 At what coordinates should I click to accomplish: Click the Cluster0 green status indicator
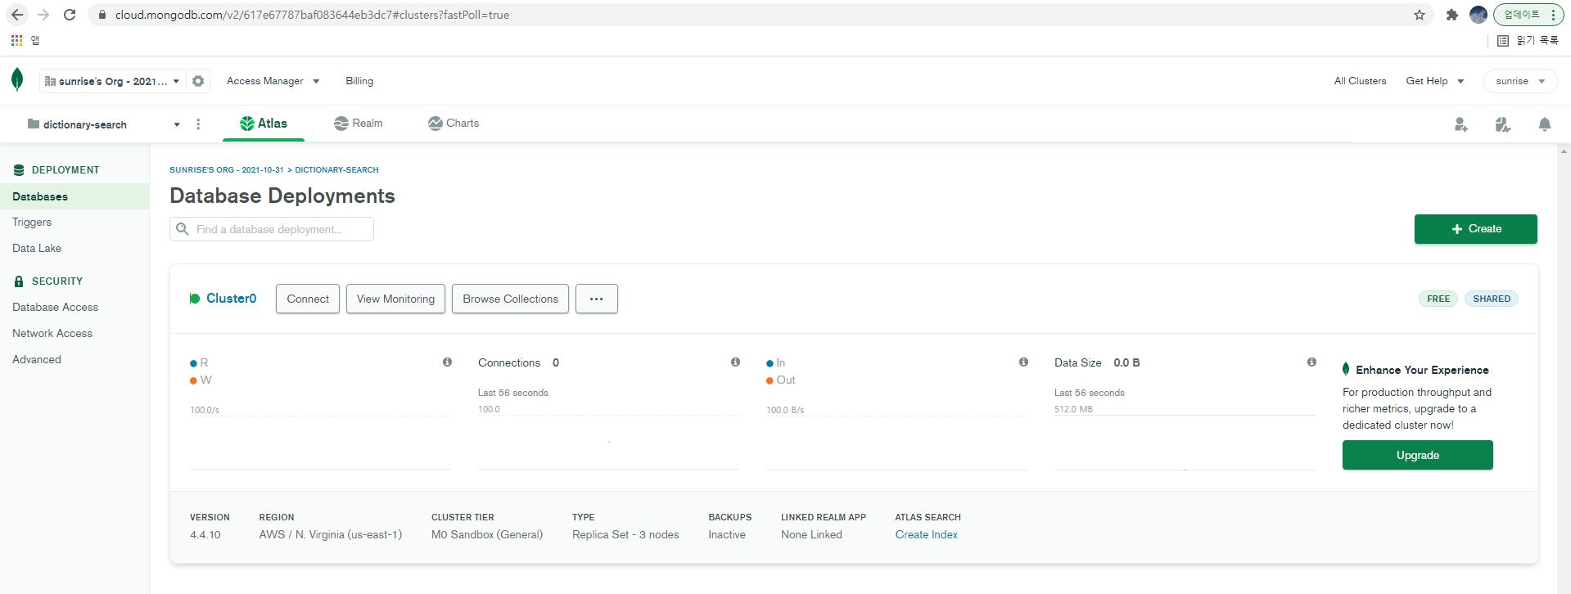(x=195, y=299)
